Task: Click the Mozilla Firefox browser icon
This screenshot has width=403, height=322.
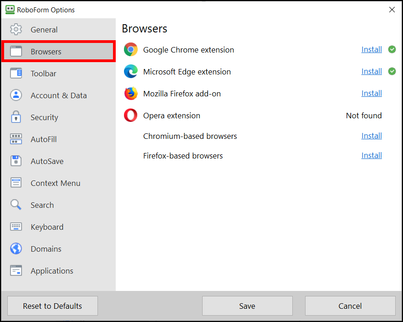Action: click(131, 93)
